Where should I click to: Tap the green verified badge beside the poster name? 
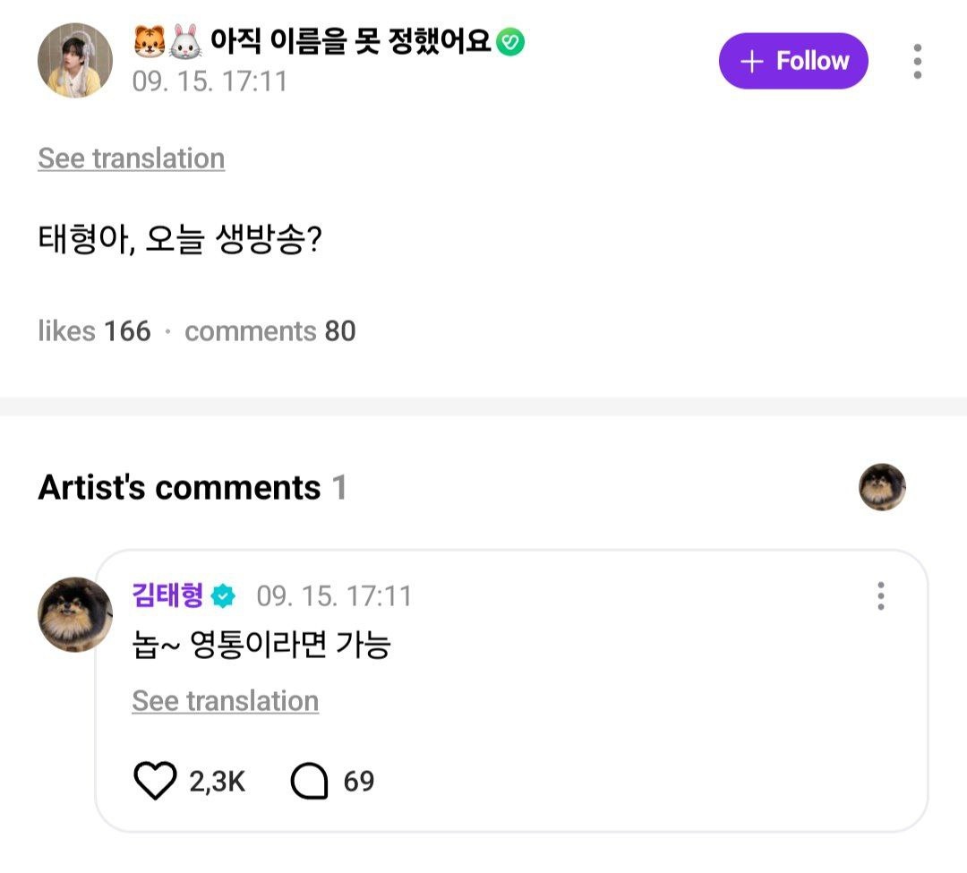[x=510, y=41]
